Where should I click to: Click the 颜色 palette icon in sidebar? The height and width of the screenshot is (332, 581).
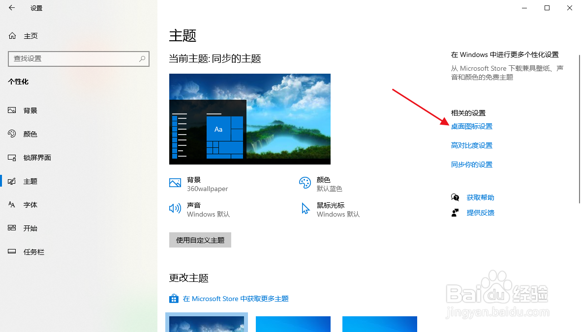(12, 134)
